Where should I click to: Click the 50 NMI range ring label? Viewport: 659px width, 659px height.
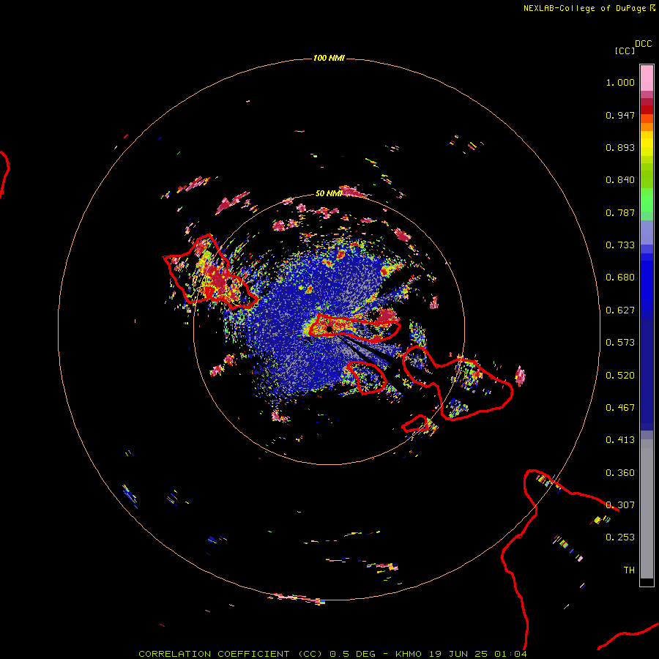(328, 193)
